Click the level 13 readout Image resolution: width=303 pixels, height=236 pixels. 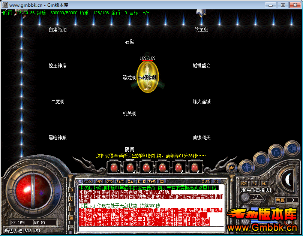pos(255,197)
